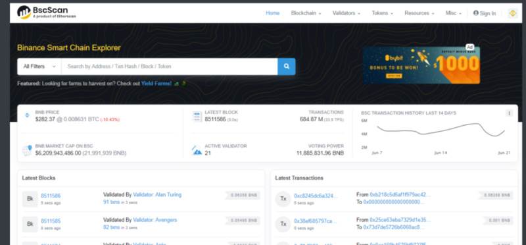Expand the Blockchain menu
The width and height of the screenshot is (526, 245).
pyautogui.click(x=306, y=13)
